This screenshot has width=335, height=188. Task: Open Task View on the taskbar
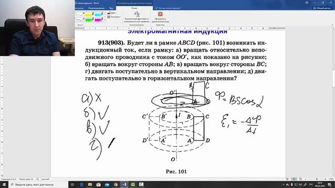tap(72, 184)
